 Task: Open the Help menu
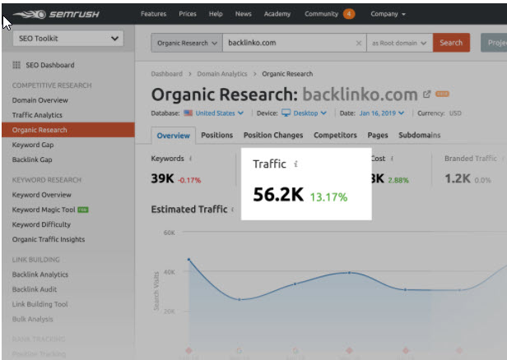(x=216, y=14)
